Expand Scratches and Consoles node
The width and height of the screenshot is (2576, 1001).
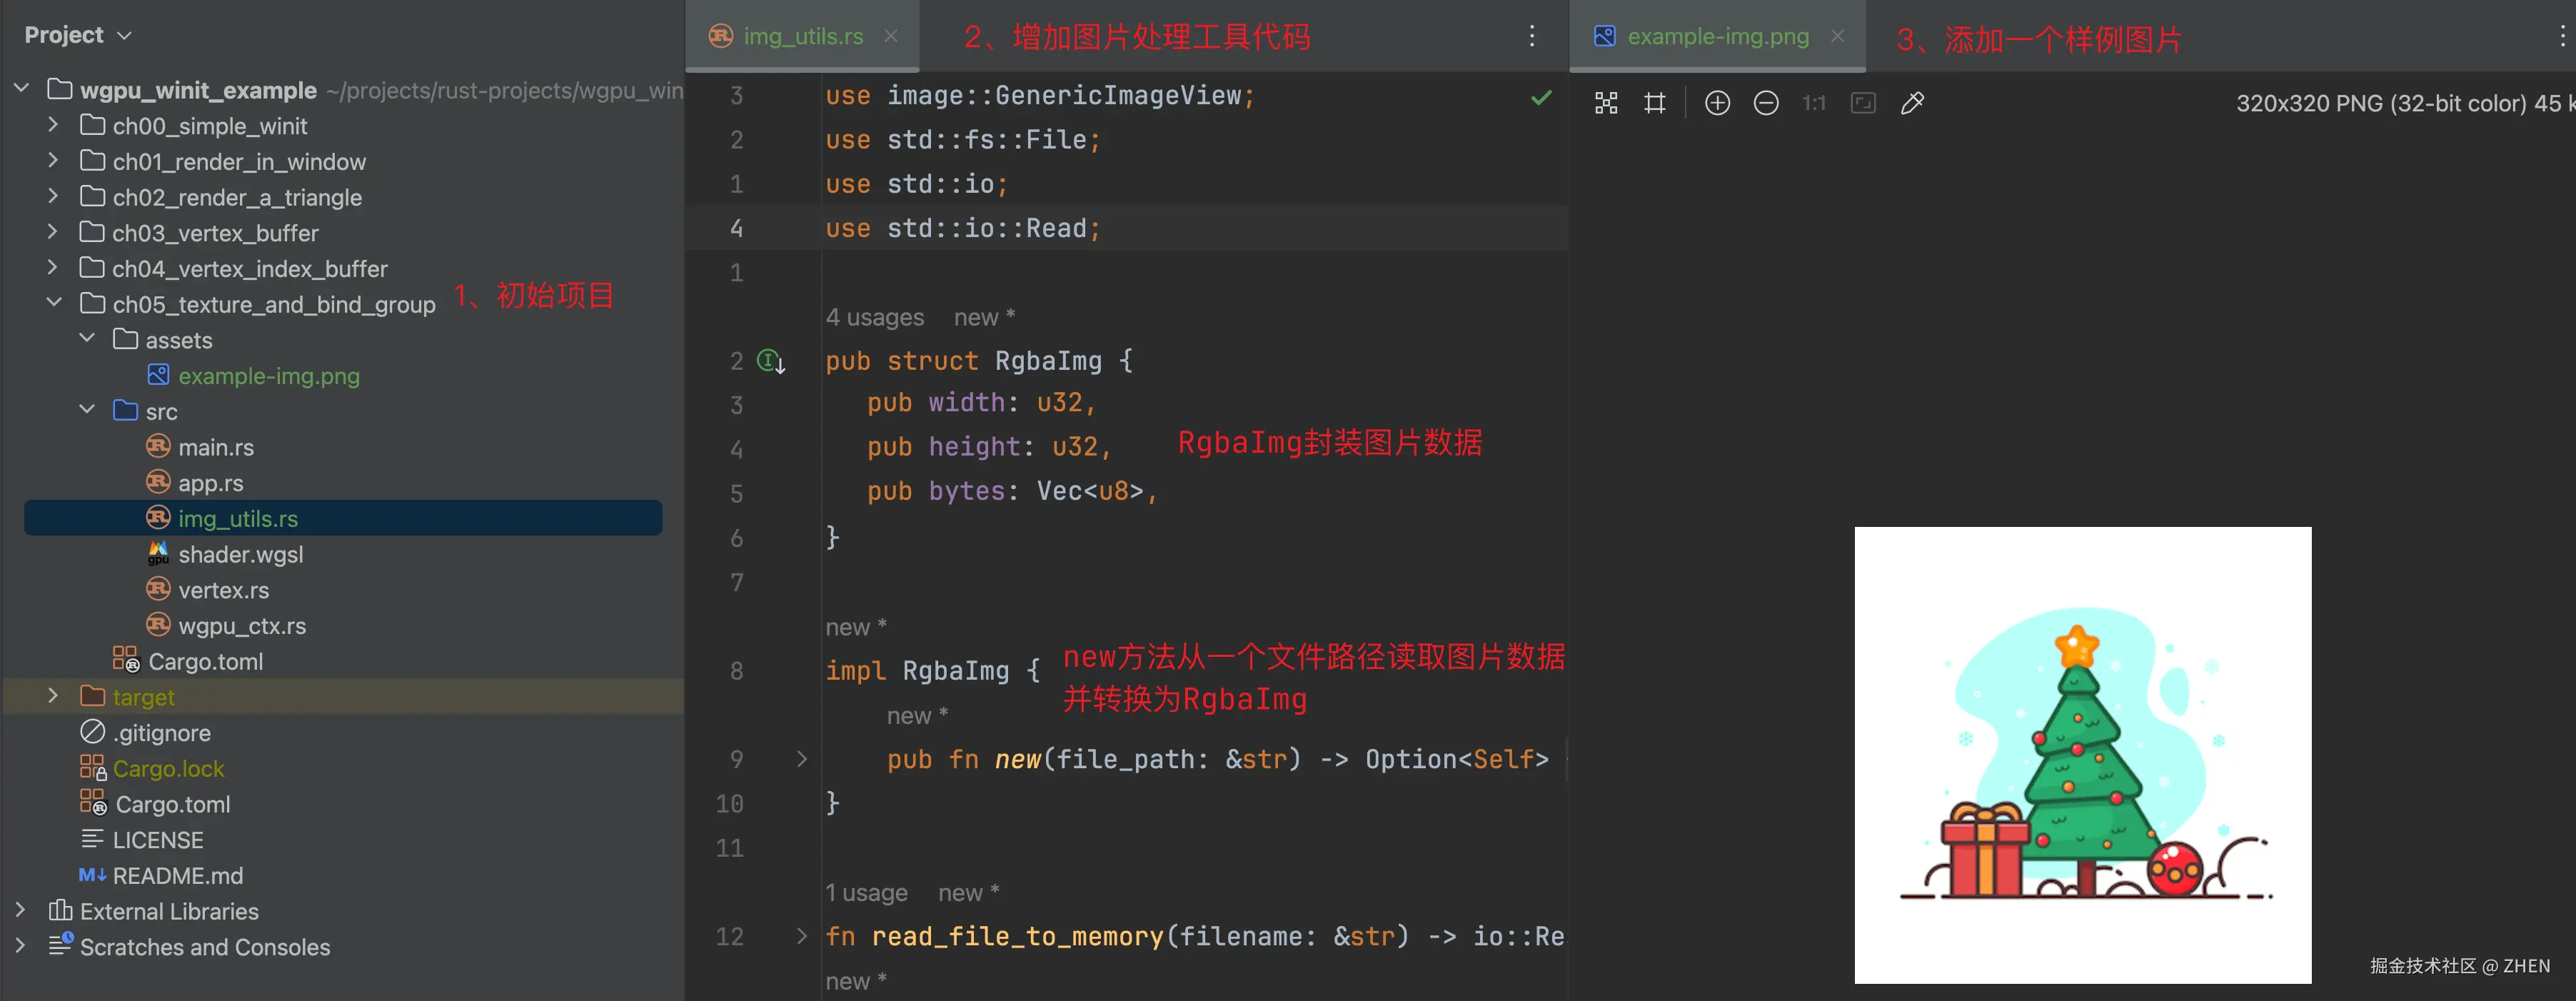(x=20, y=946)
